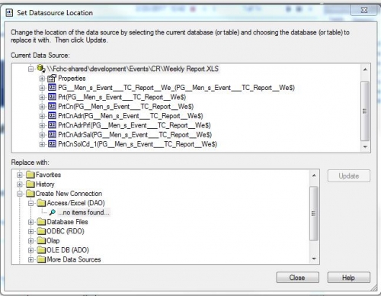
Task: Expand the Favorites folder
Action: tap(20, 175)
